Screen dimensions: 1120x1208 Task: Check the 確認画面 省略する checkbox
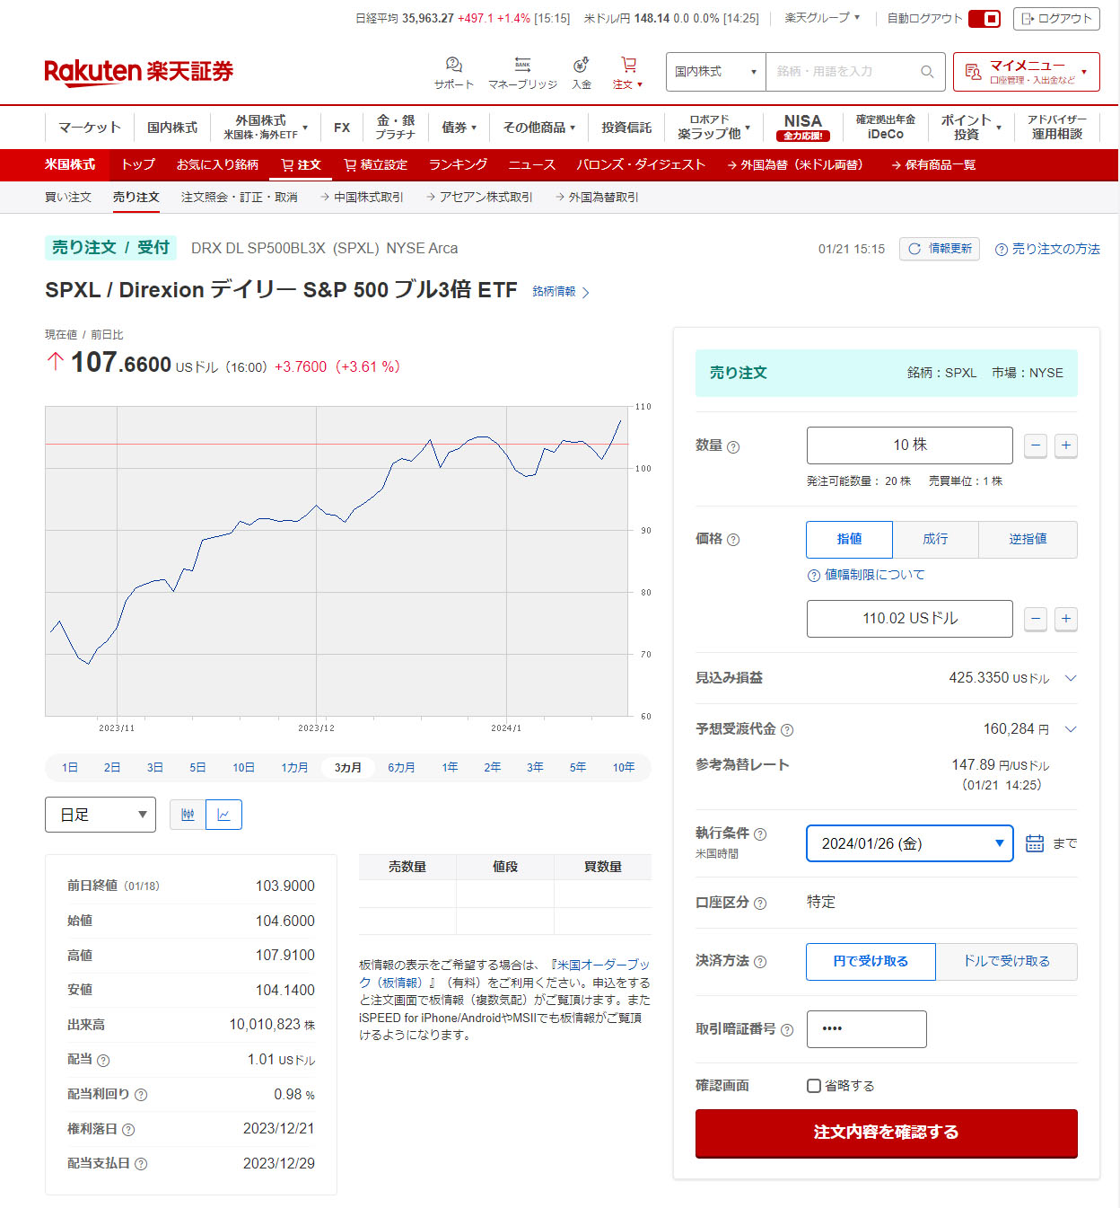pyautogui.click(x=814, y=1086)
